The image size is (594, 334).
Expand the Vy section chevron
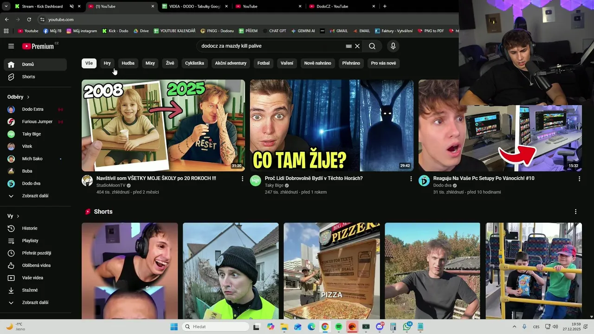coord(18,216)
